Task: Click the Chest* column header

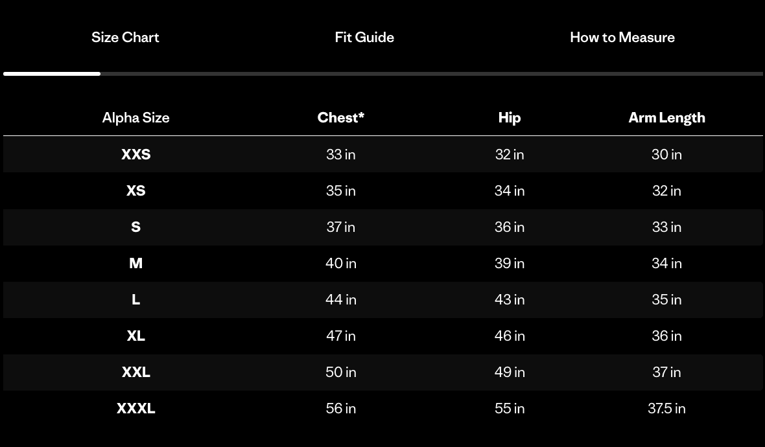Action: click(x=341, y=117)
